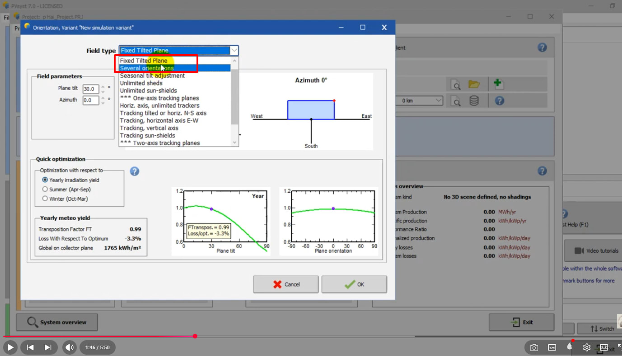Skip to next video
The height and width of the screenshot is (356, 622).
click(48, 347)
